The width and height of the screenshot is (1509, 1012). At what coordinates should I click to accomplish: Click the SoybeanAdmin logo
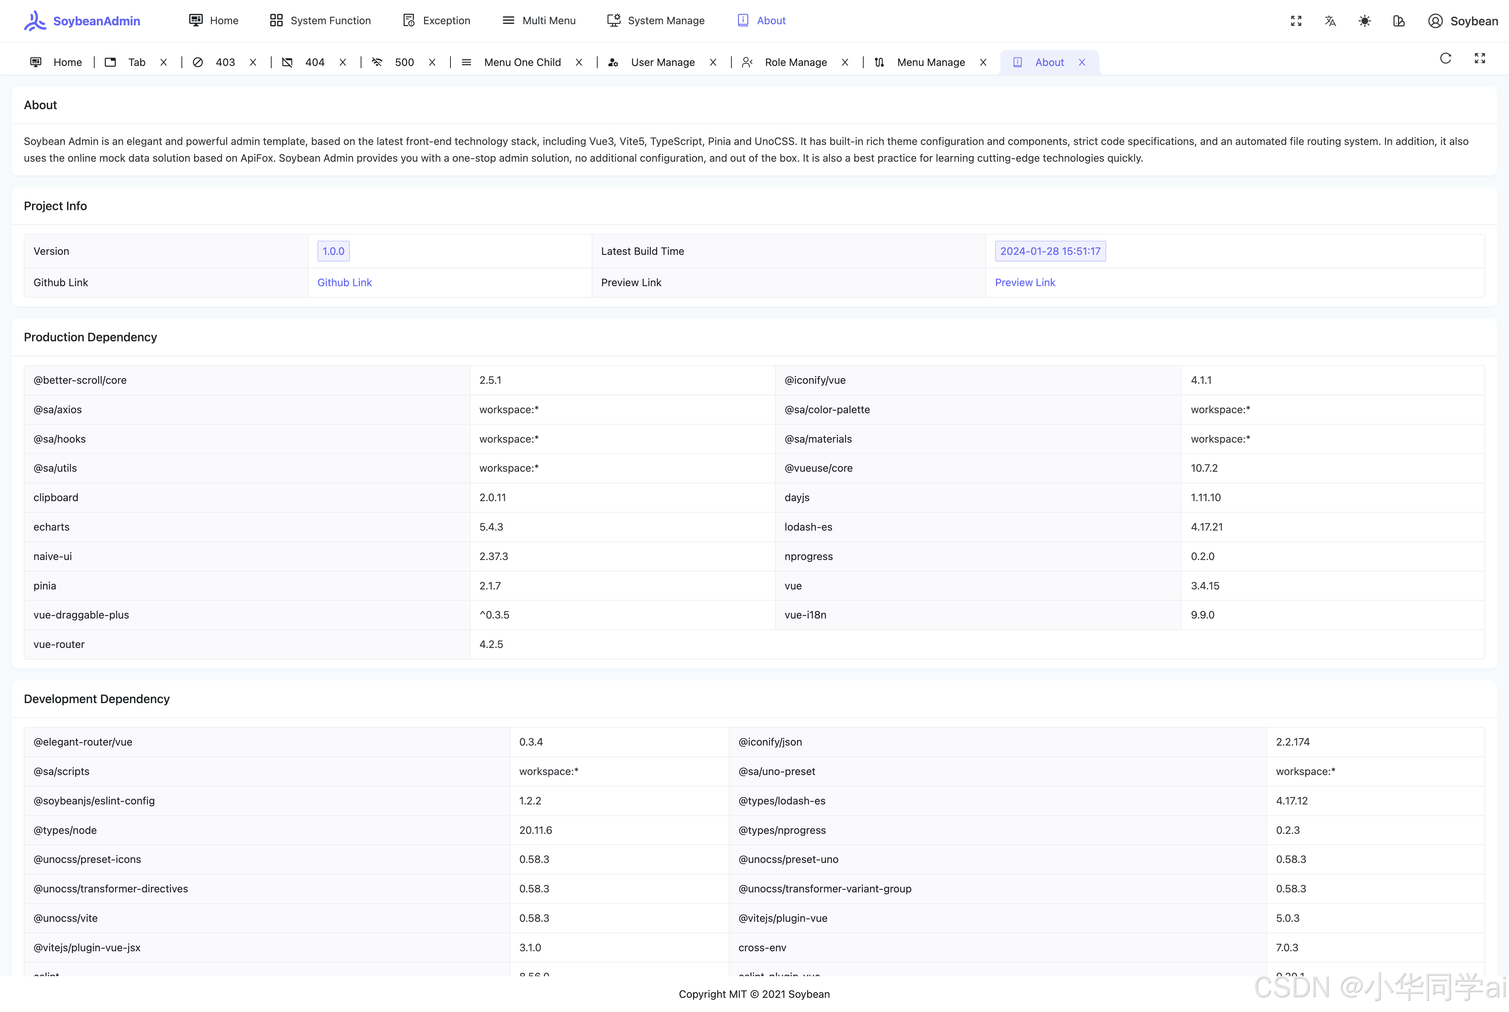coord(82,20)
